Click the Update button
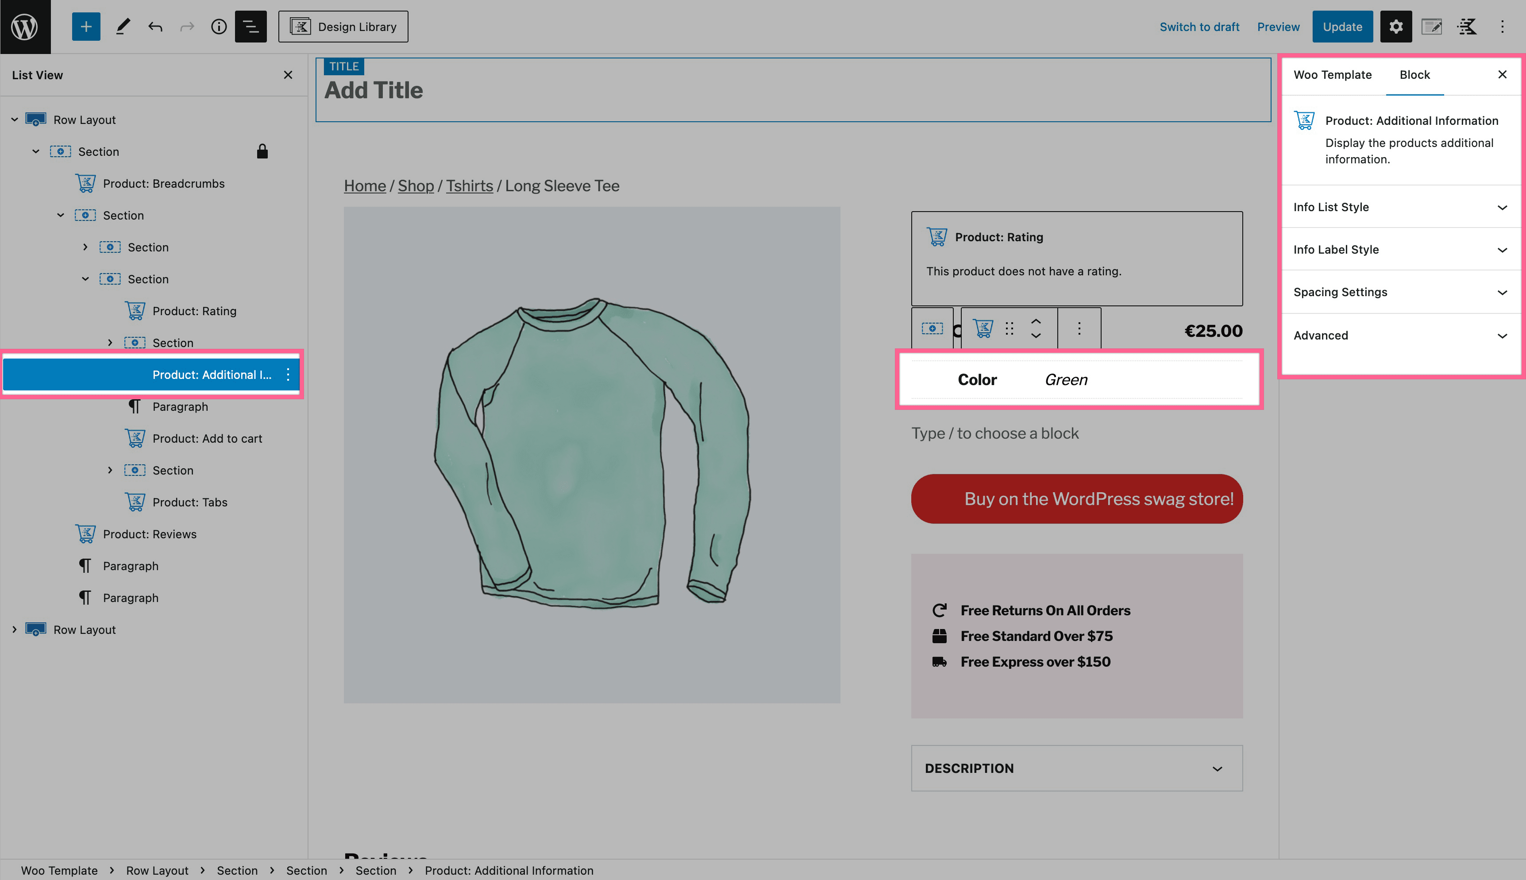1526x880 pixels. (x=1342, y=27)
